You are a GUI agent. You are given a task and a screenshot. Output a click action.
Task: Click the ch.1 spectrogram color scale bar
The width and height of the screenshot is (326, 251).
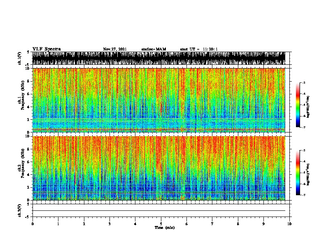coord(298,105)
